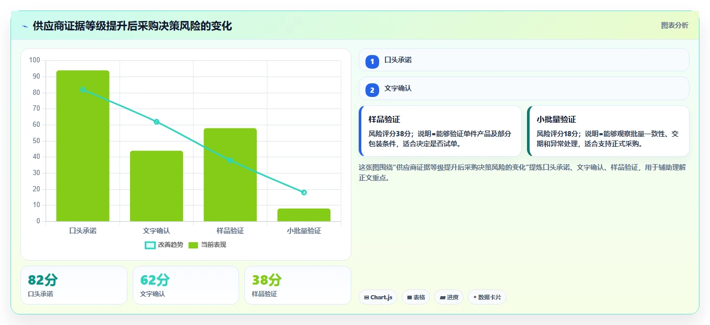This screenshot has width=710, height=325.
Task: Click the trend line point at 38
Action: (x=230, y=160)
